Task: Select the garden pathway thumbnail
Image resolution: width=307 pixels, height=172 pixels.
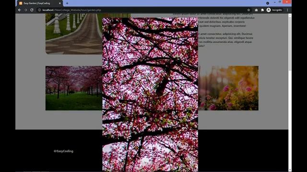Action: (x=74, y=34)
